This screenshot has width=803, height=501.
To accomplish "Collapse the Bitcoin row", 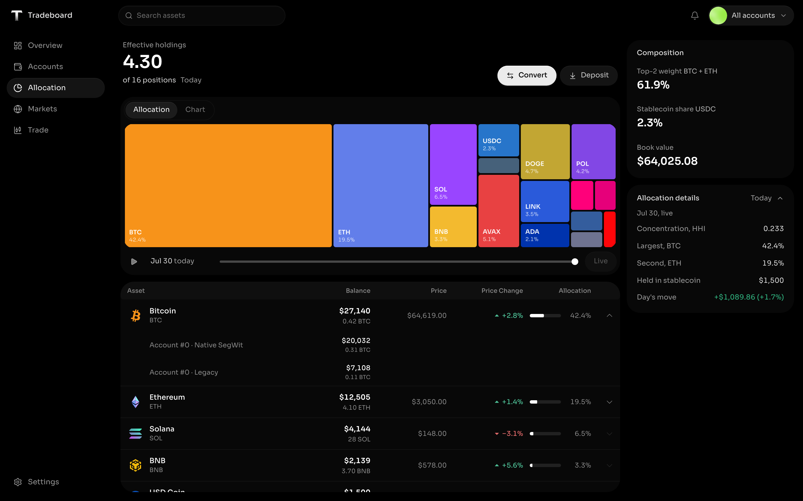I will pyautogui.click(x=609, y=315).
